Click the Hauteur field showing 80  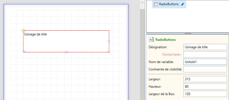[205, 87]
